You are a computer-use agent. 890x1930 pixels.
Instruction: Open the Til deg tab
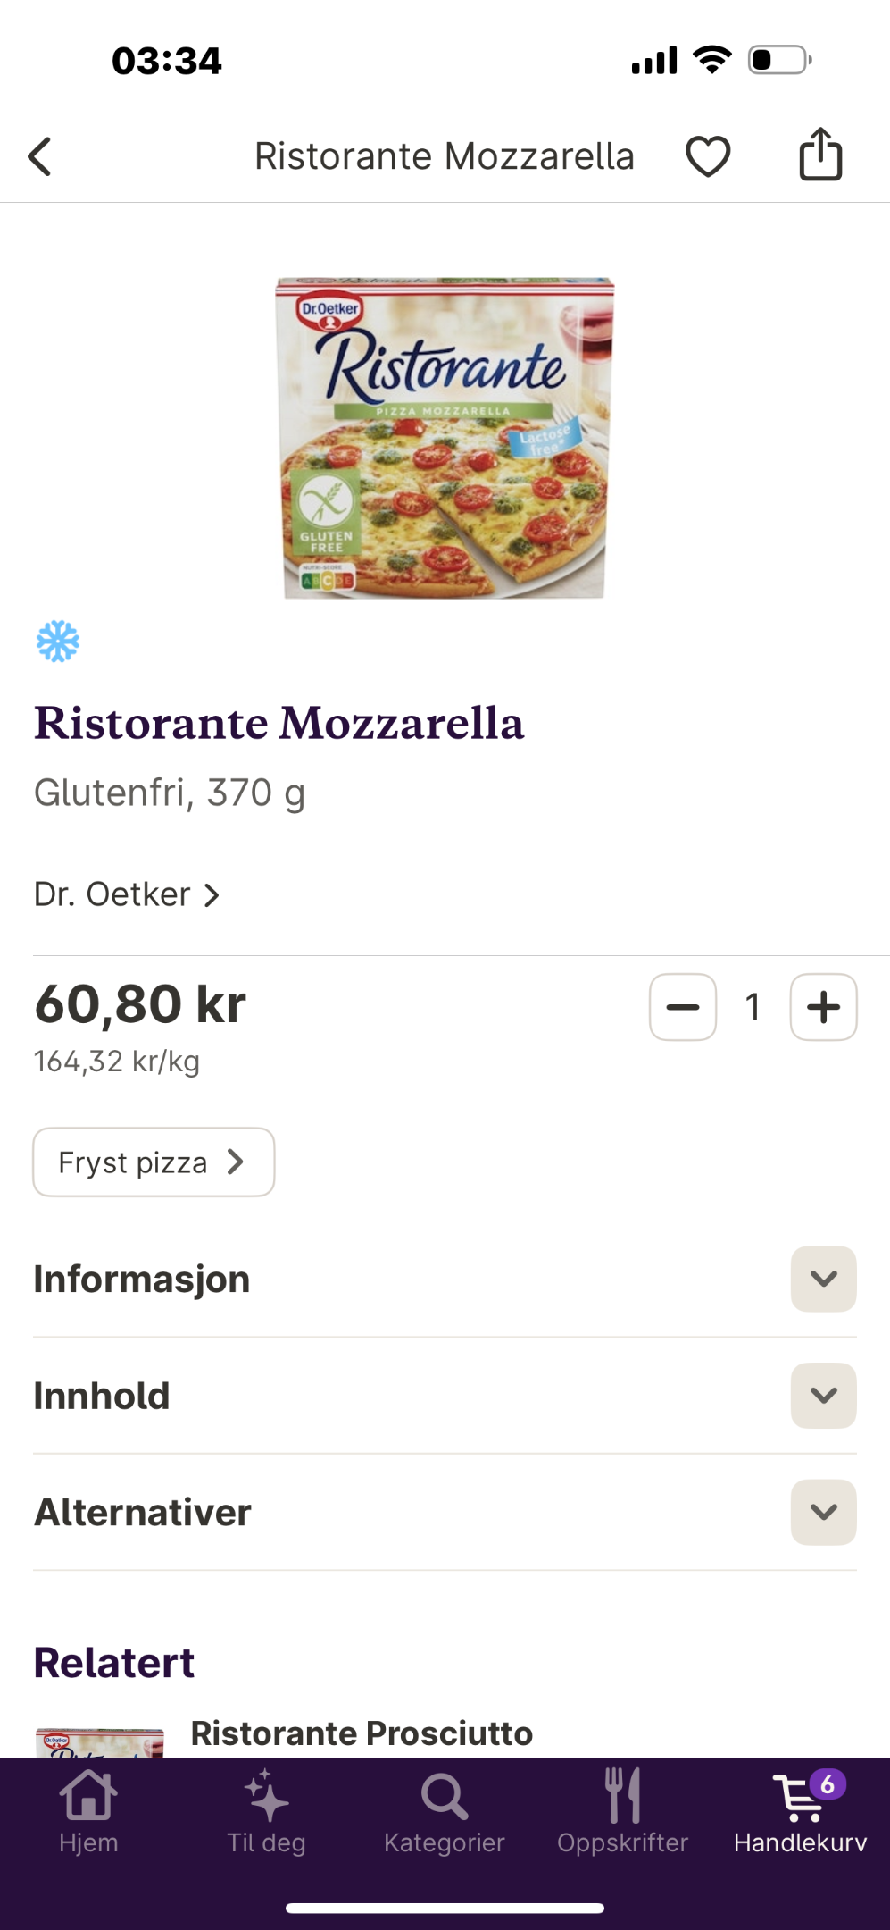[266, 1812]
